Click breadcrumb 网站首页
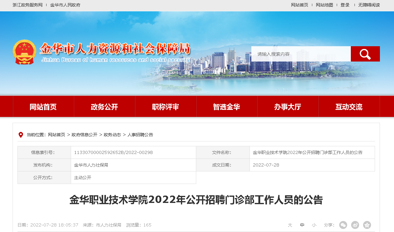The image size is (394, 232). tap(57, 135)
